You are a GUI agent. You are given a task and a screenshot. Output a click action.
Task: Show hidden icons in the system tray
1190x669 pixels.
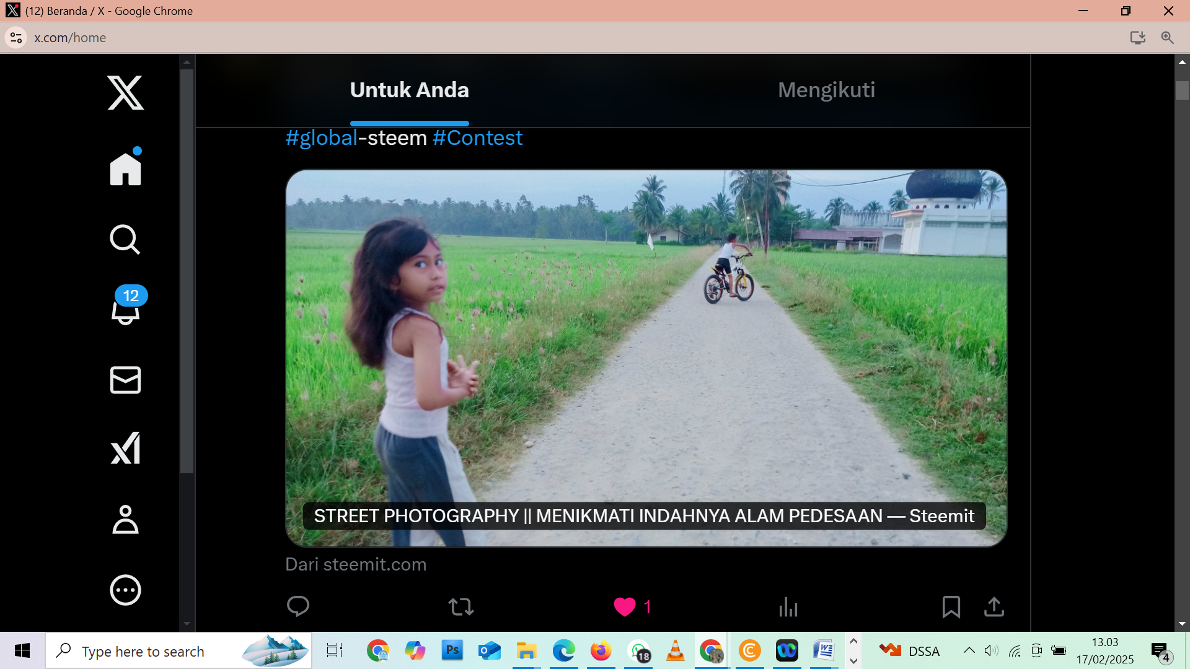pos(969,650)
